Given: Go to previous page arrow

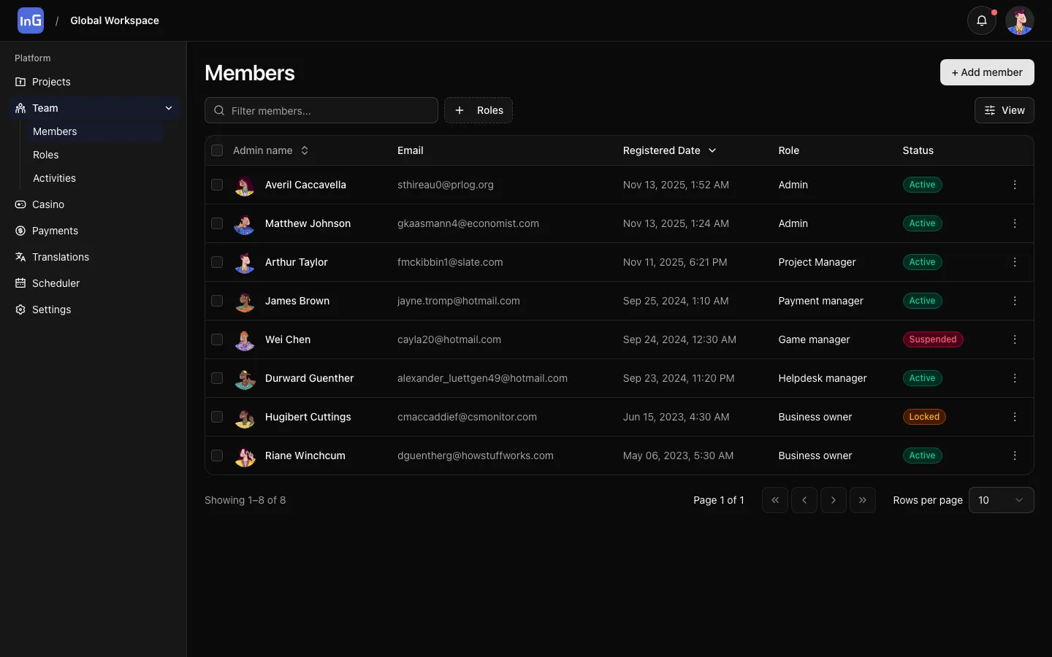Looking at the screenshot, I should click(804, 500).
